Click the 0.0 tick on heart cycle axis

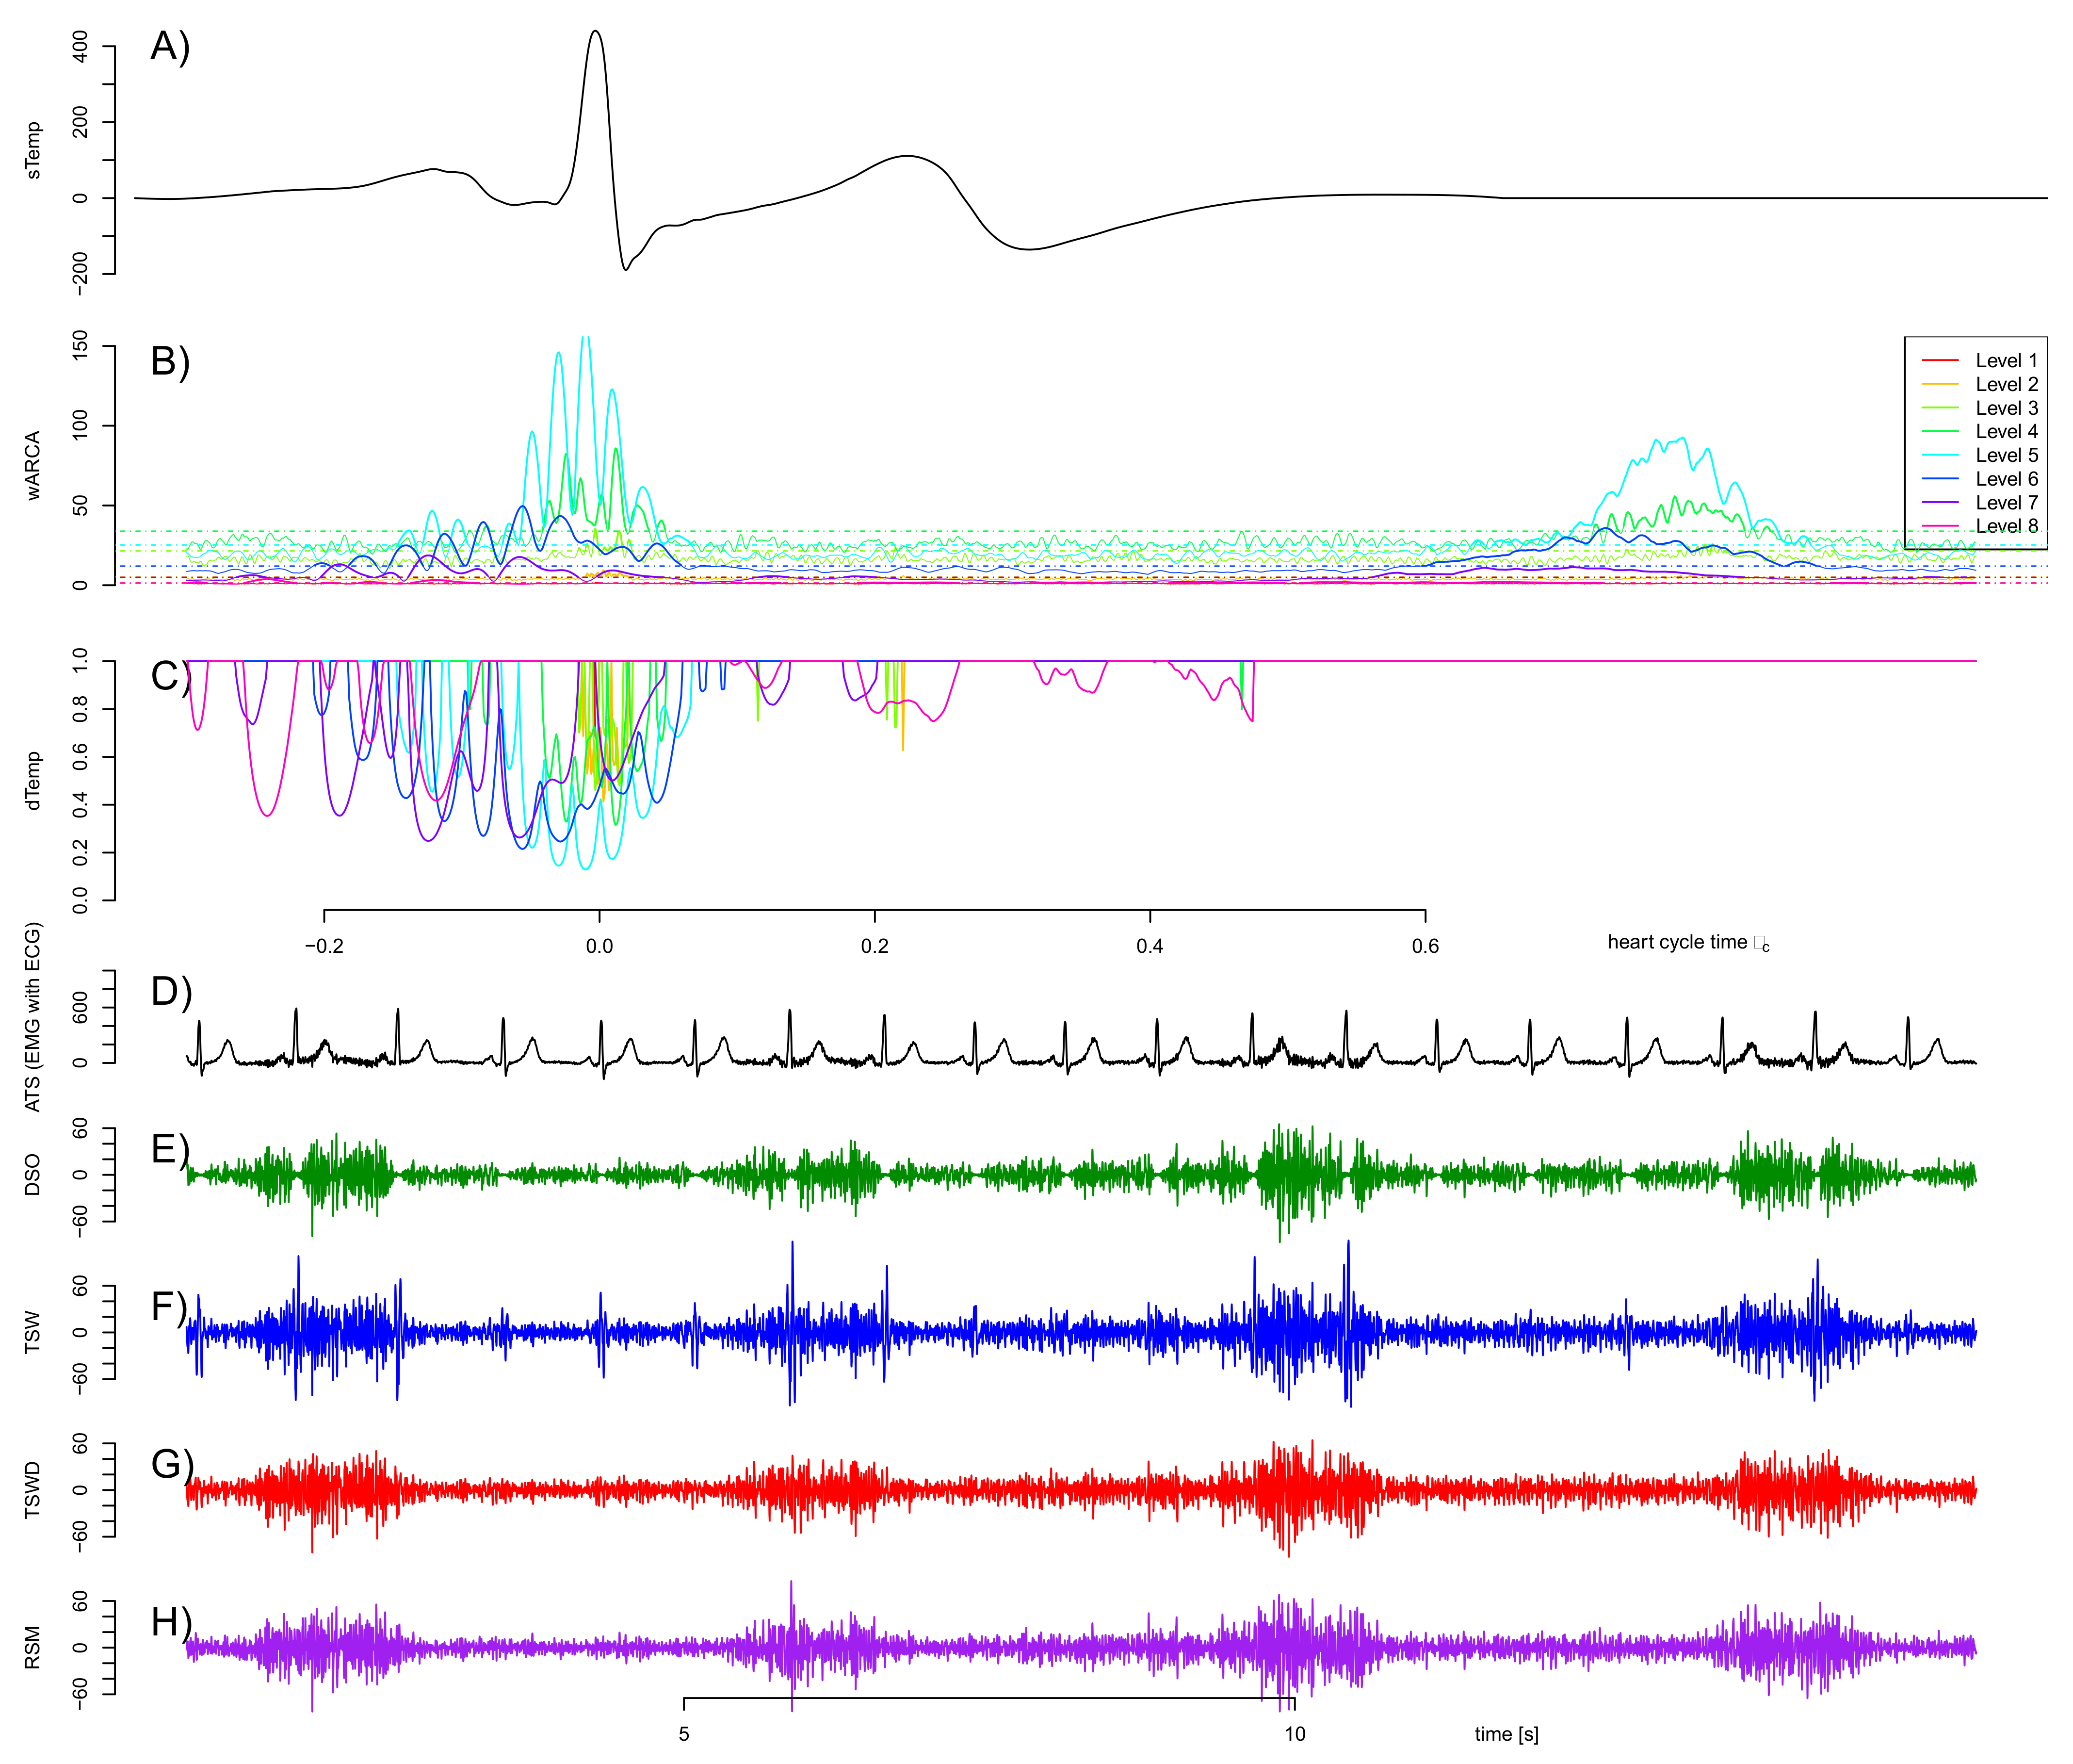coord(599,946)
